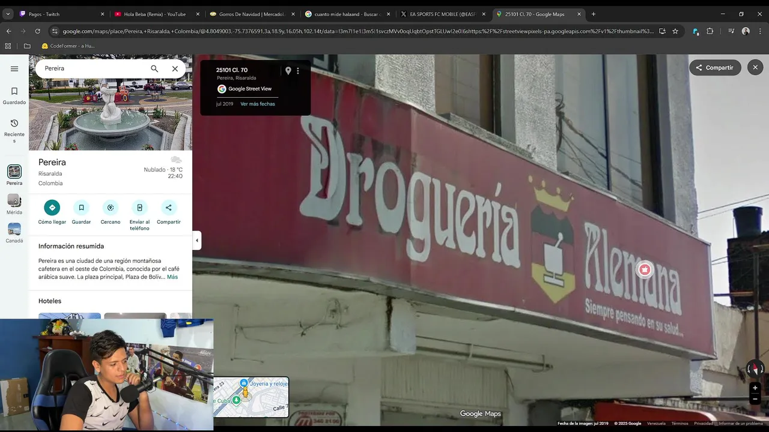Viewport: 769px width, 432px height.
Task: Open a new browser tab
Action: [594, 14]
